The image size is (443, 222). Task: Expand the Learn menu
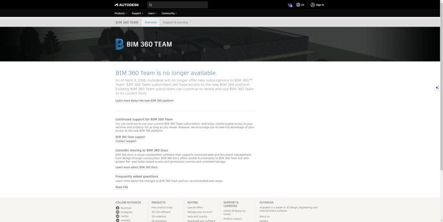[153, 13]
